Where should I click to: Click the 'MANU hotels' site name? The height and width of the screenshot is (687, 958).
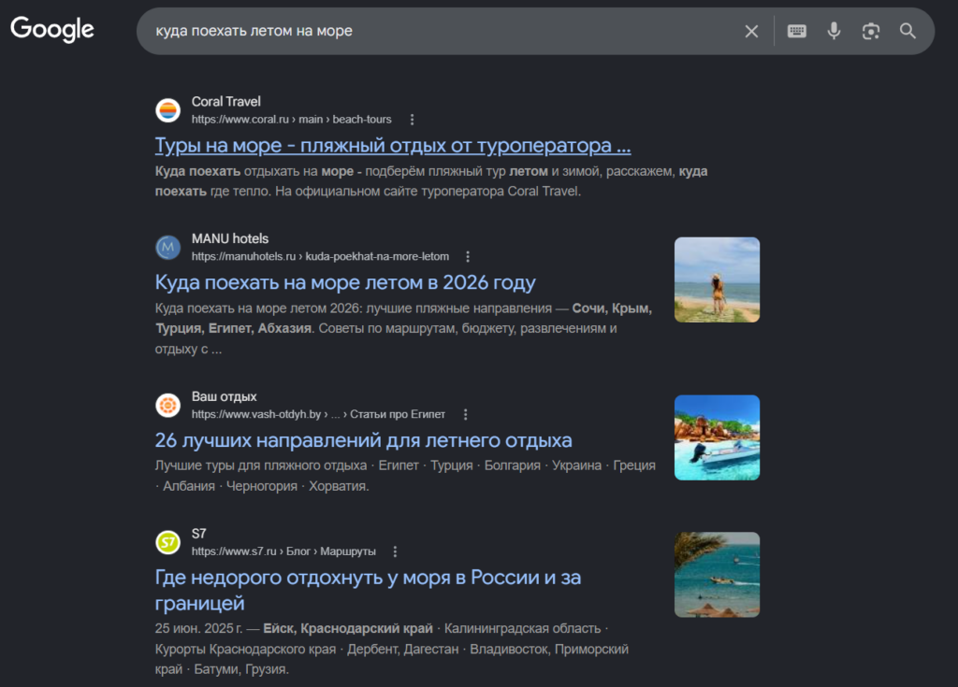tap(230, 238)
